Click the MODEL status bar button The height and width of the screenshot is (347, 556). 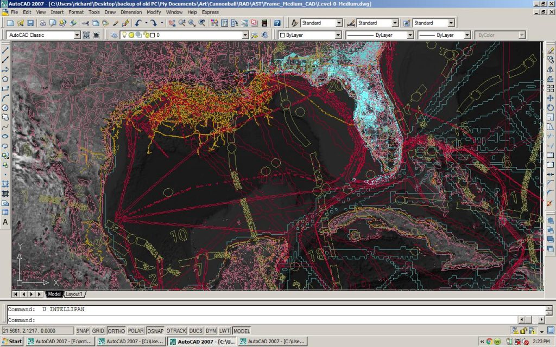point(242,331)
